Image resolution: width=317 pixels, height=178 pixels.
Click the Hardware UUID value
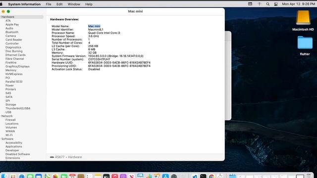click(119, 63)
